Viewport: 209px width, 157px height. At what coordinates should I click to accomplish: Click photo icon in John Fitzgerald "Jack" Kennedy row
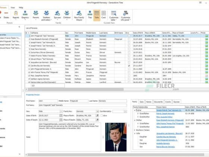206,36
